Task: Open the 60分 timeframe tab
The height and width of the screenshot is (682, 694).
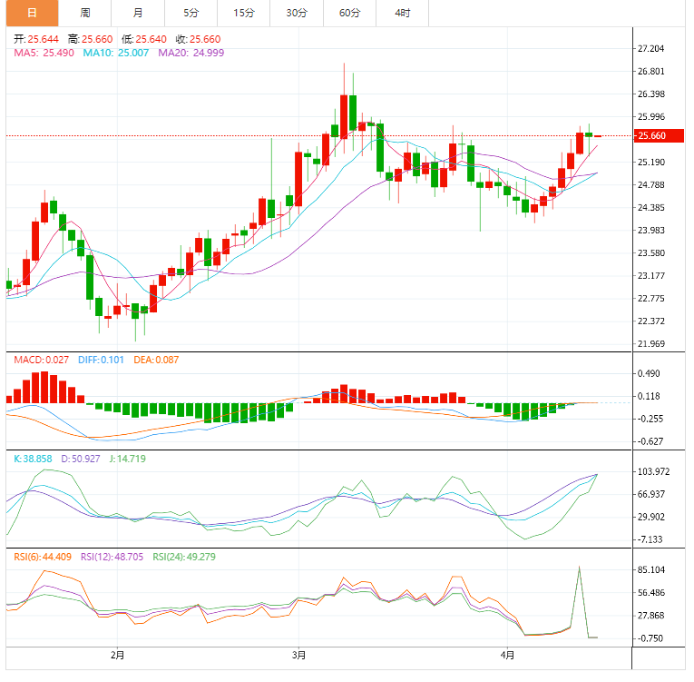Action: coord(349,13)
